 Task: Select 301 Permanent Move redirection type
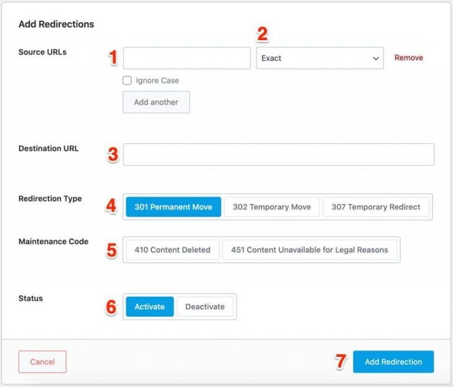(173, 207)
